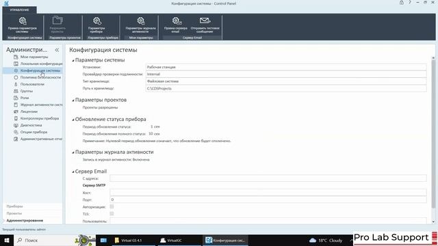Click the Пользователь input field

268,221
